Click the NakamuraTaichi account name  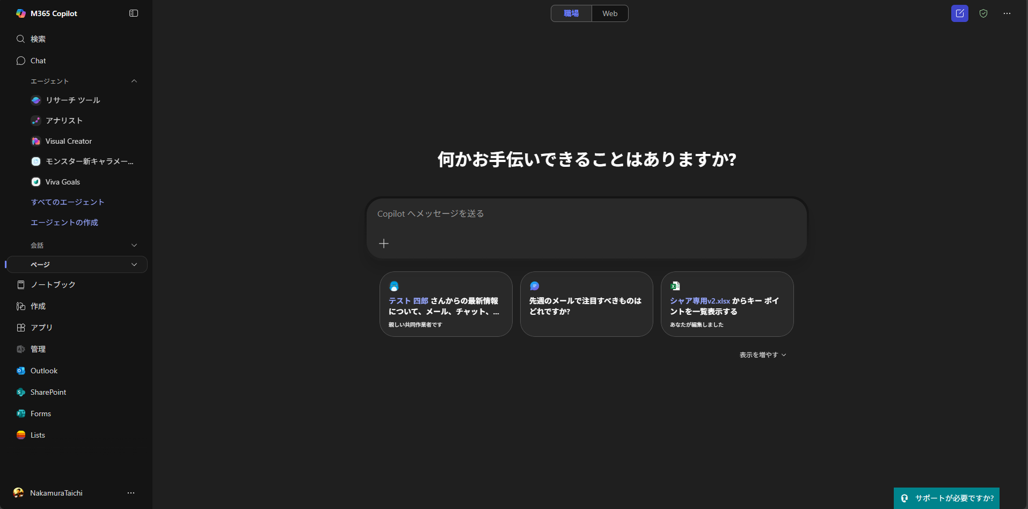56,493
